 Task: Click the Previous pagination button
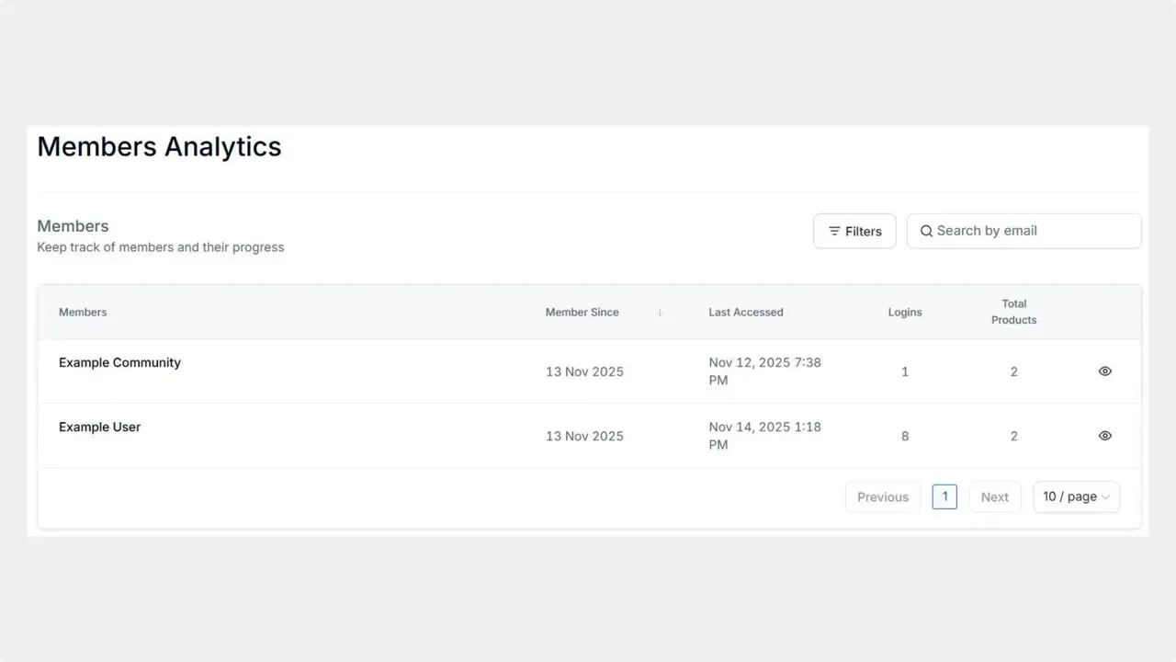tap(882, 496)
